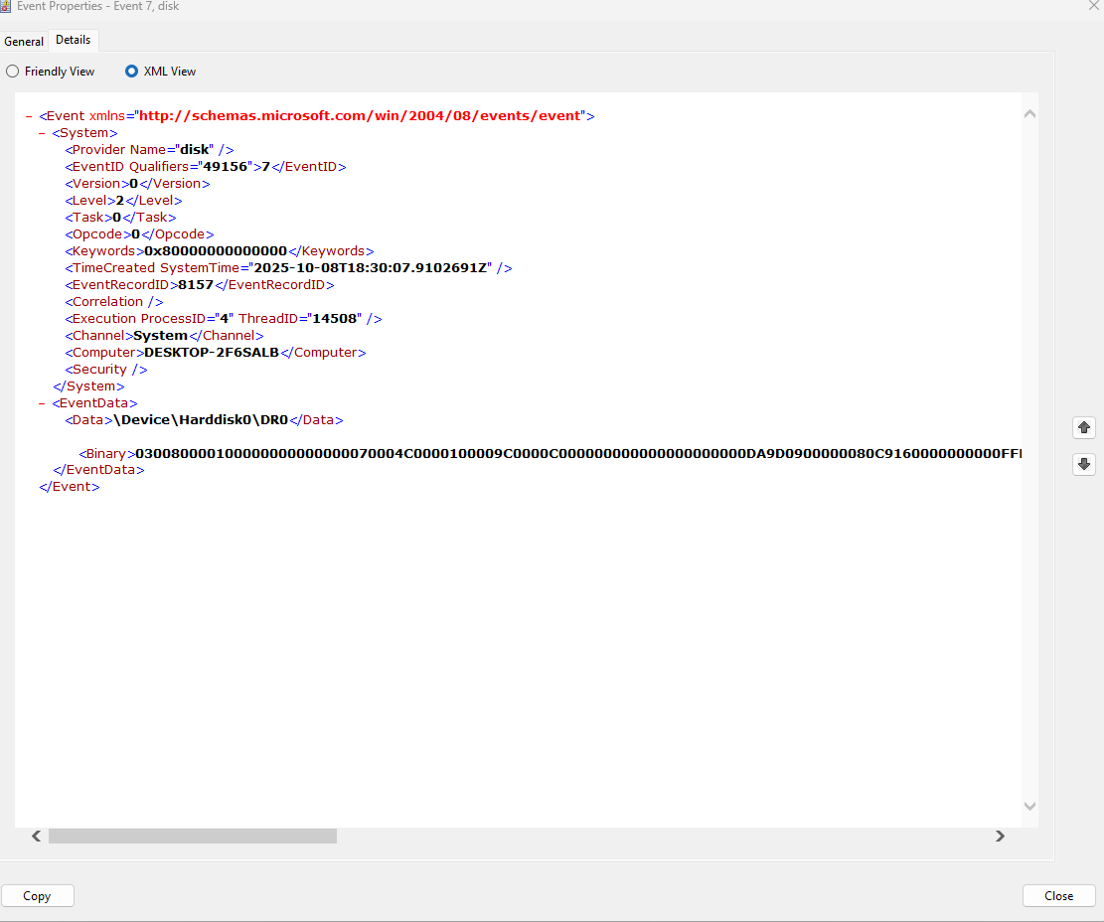
Task: Switch to the General tab
Action: (24, 42)
